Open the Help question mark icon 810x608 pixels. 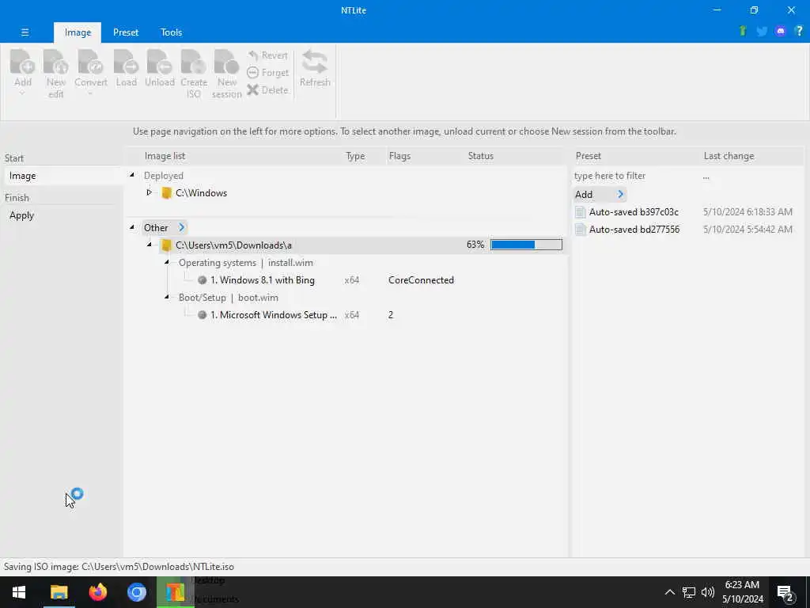click(x=799, y=31)
